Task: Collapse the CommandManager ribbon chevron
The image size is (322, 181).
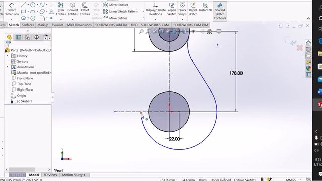Action: (308, 18)
